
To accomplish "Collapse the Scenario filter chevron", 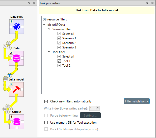I will (x=49, y=29).
